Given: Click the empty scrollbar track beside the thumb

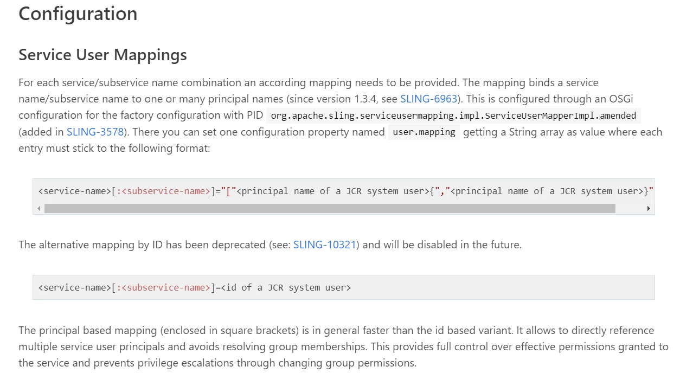Looking at the screenshot, I should click(630, 208).
